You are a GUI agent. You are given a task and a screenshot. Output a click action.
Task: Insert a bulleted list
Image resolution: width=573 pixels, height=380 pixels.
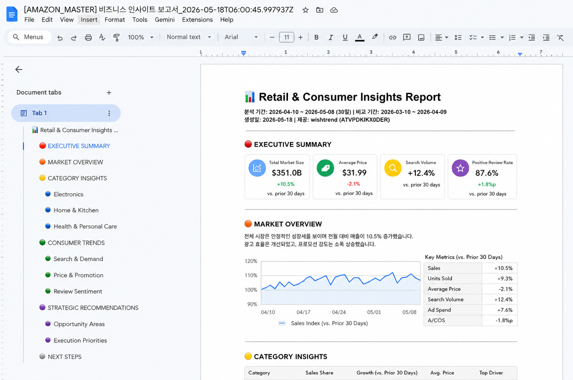[492, 37]
